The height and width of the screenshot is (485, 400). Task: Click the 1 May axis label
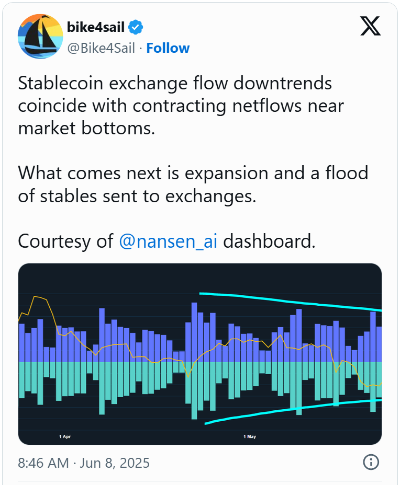250,436
